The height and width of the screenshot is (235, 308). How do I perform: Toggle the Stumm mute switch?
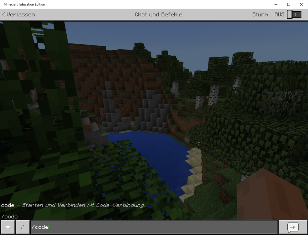tap(294, 14)
